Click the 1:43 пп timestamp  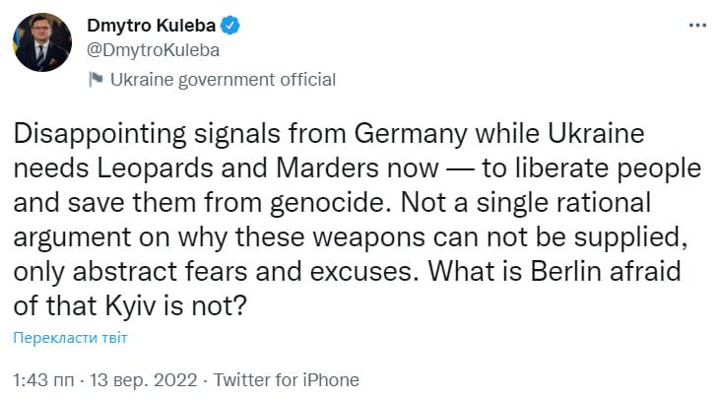click(x=41, y=379)
